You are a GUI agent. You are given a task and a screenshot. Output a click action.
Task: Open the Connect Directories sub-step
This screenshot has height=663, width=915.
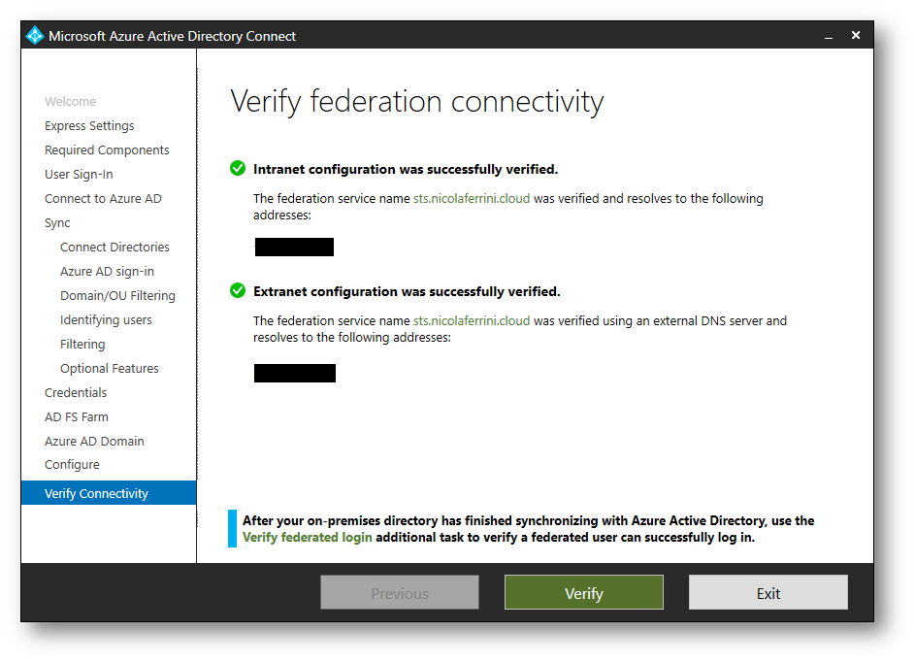pyautogui.click(x=114, y=247)
